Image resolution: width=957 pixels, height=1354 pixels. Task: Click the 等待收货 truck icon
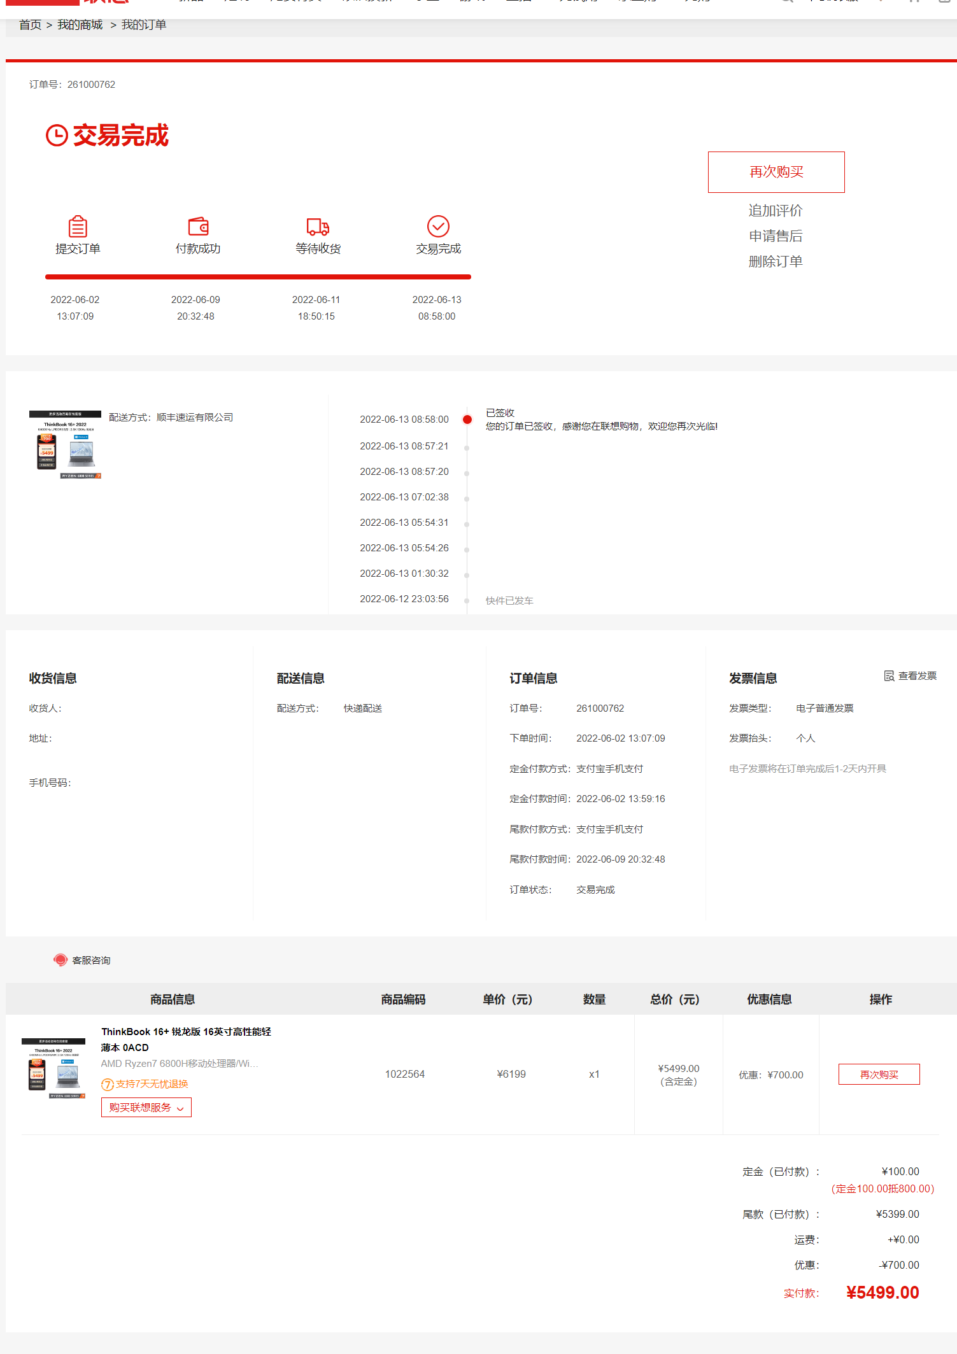pos(318,226)
